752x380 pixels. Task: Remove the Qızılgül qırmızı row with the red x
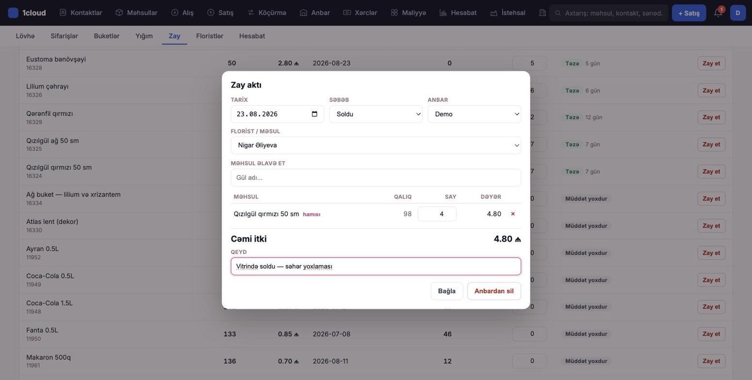(x=512, y=214)
